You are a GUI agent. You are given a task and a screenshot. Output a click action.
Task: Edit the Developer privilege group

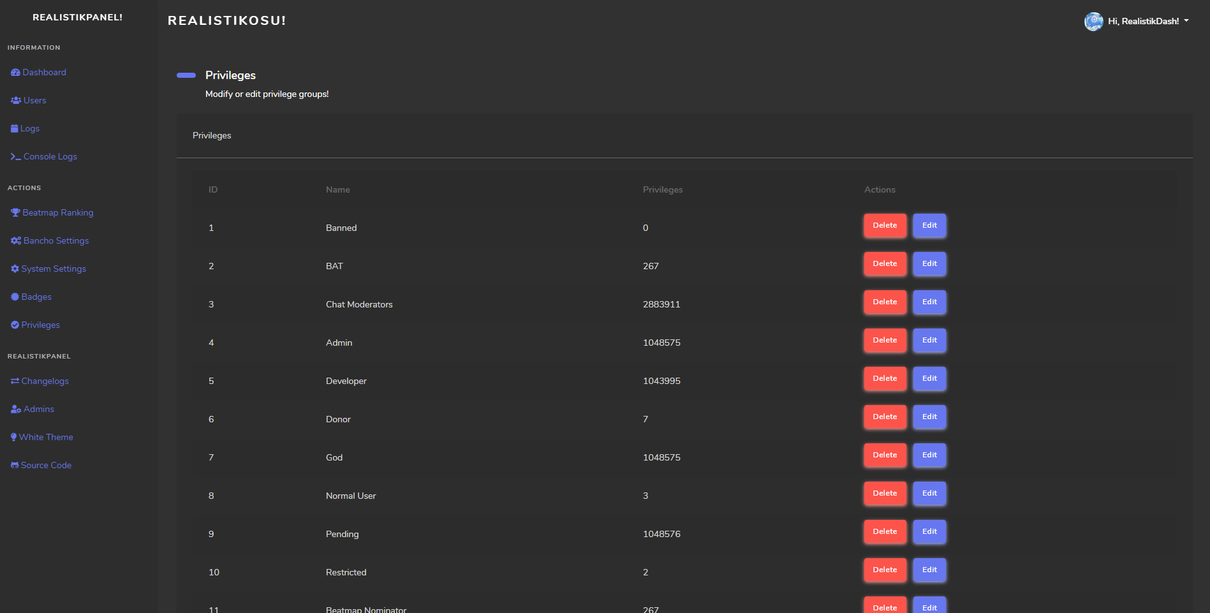click(929, 379)
